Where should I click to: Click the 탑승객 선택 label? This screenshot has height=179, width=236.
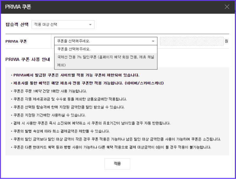tap(17, 24)
